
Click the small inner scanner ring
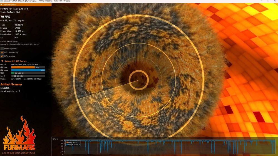[x=139, y=80]
